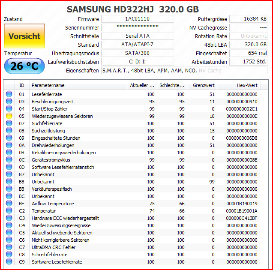Click hex value 00001B190019
The width and height of the screenshot is (273, 270).
point(242,204)
